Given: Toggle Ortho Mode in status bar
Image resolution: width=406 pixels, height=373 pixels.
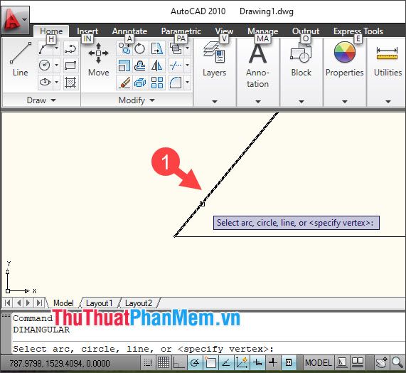Looking at the screenshot, I should (x=179, y=362).
